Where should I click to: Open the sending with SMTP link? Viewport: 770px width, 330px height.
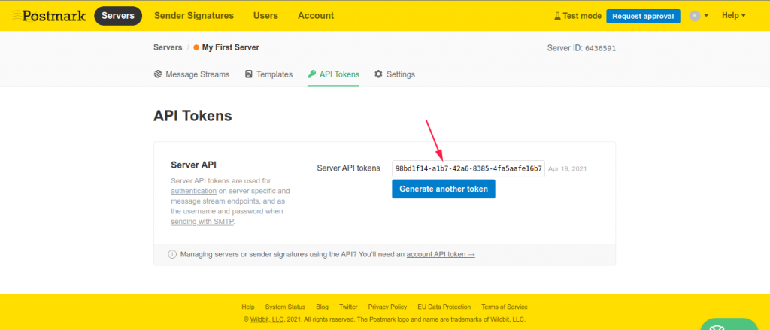coord(202,222)
